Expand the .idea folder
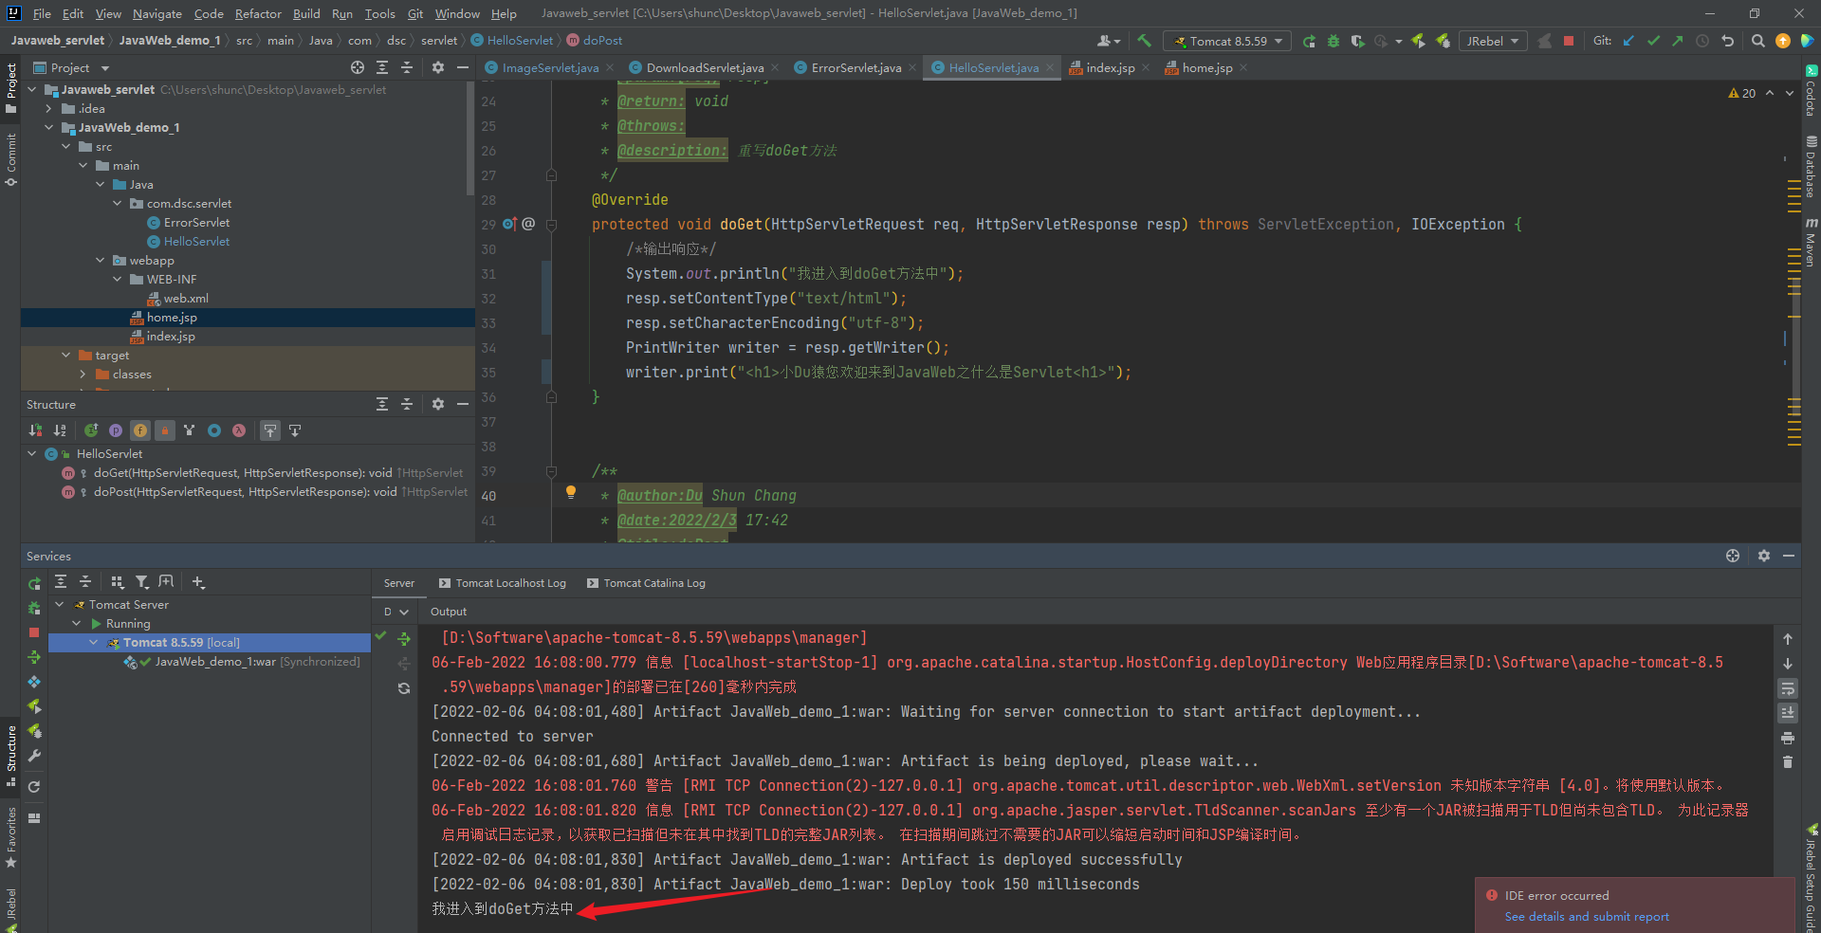The image size is (1821, 933). 48,108
